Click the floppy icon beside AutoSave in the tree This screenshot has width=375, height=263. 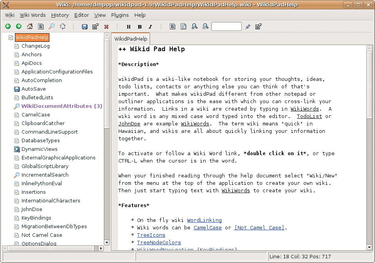pos(17,89)
